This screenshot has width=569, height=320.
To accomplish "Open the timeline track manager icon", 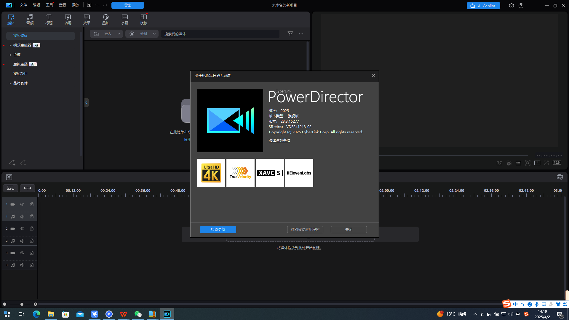I will [x=9, y=177].
